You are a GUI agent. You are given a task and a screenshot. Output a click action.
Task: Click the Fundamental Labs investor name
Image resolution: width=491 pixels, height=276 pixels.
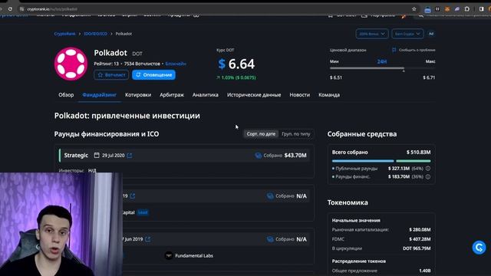click(194, 255)
